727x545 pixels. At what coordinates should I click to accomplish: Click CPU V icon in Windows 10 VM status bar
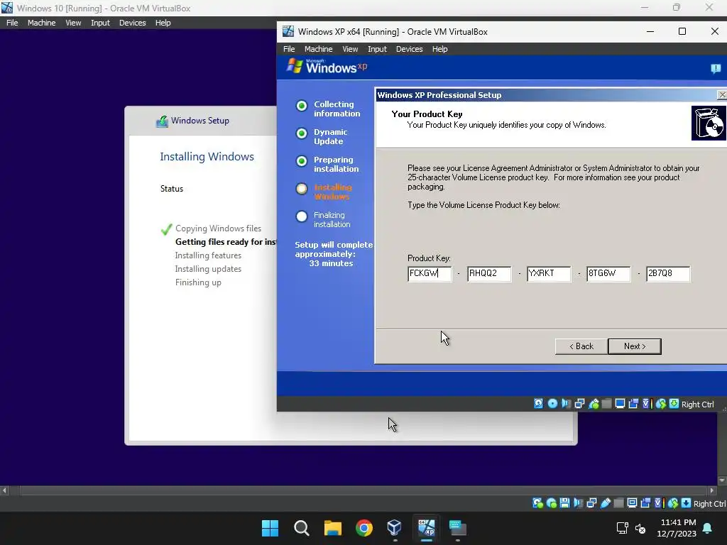659,503
